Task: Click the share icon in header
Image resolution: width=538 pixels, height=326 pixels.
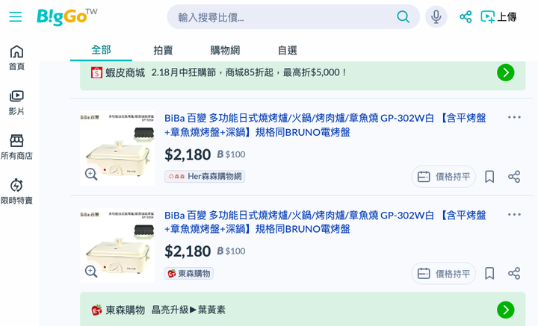Action: (x=466, y=16)
